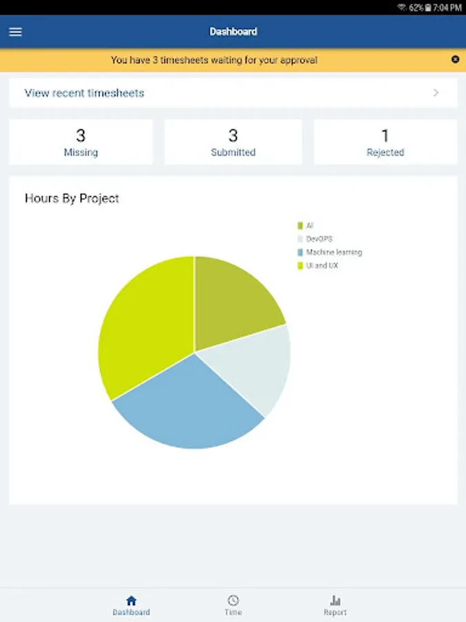Tap the Report bar chart icon
This screenshot has height=622, width=466.
pyautogui.click(x=336, y=601)
